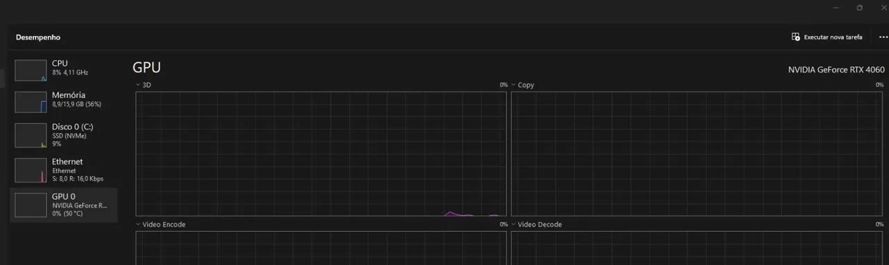Click the GPU heading text
This screenshot has width=889, height=265.
pos(147,67)
